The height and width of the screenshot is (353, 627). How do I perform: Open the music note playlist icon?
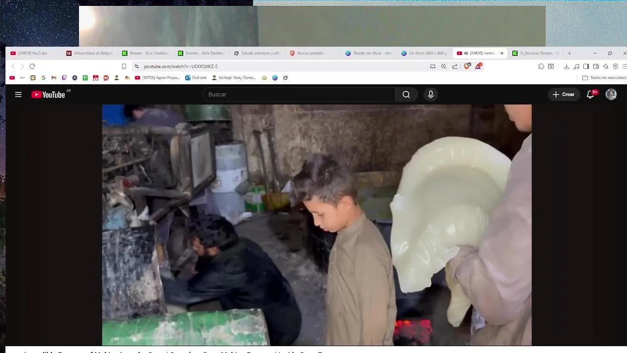click(x=577, y=66)
